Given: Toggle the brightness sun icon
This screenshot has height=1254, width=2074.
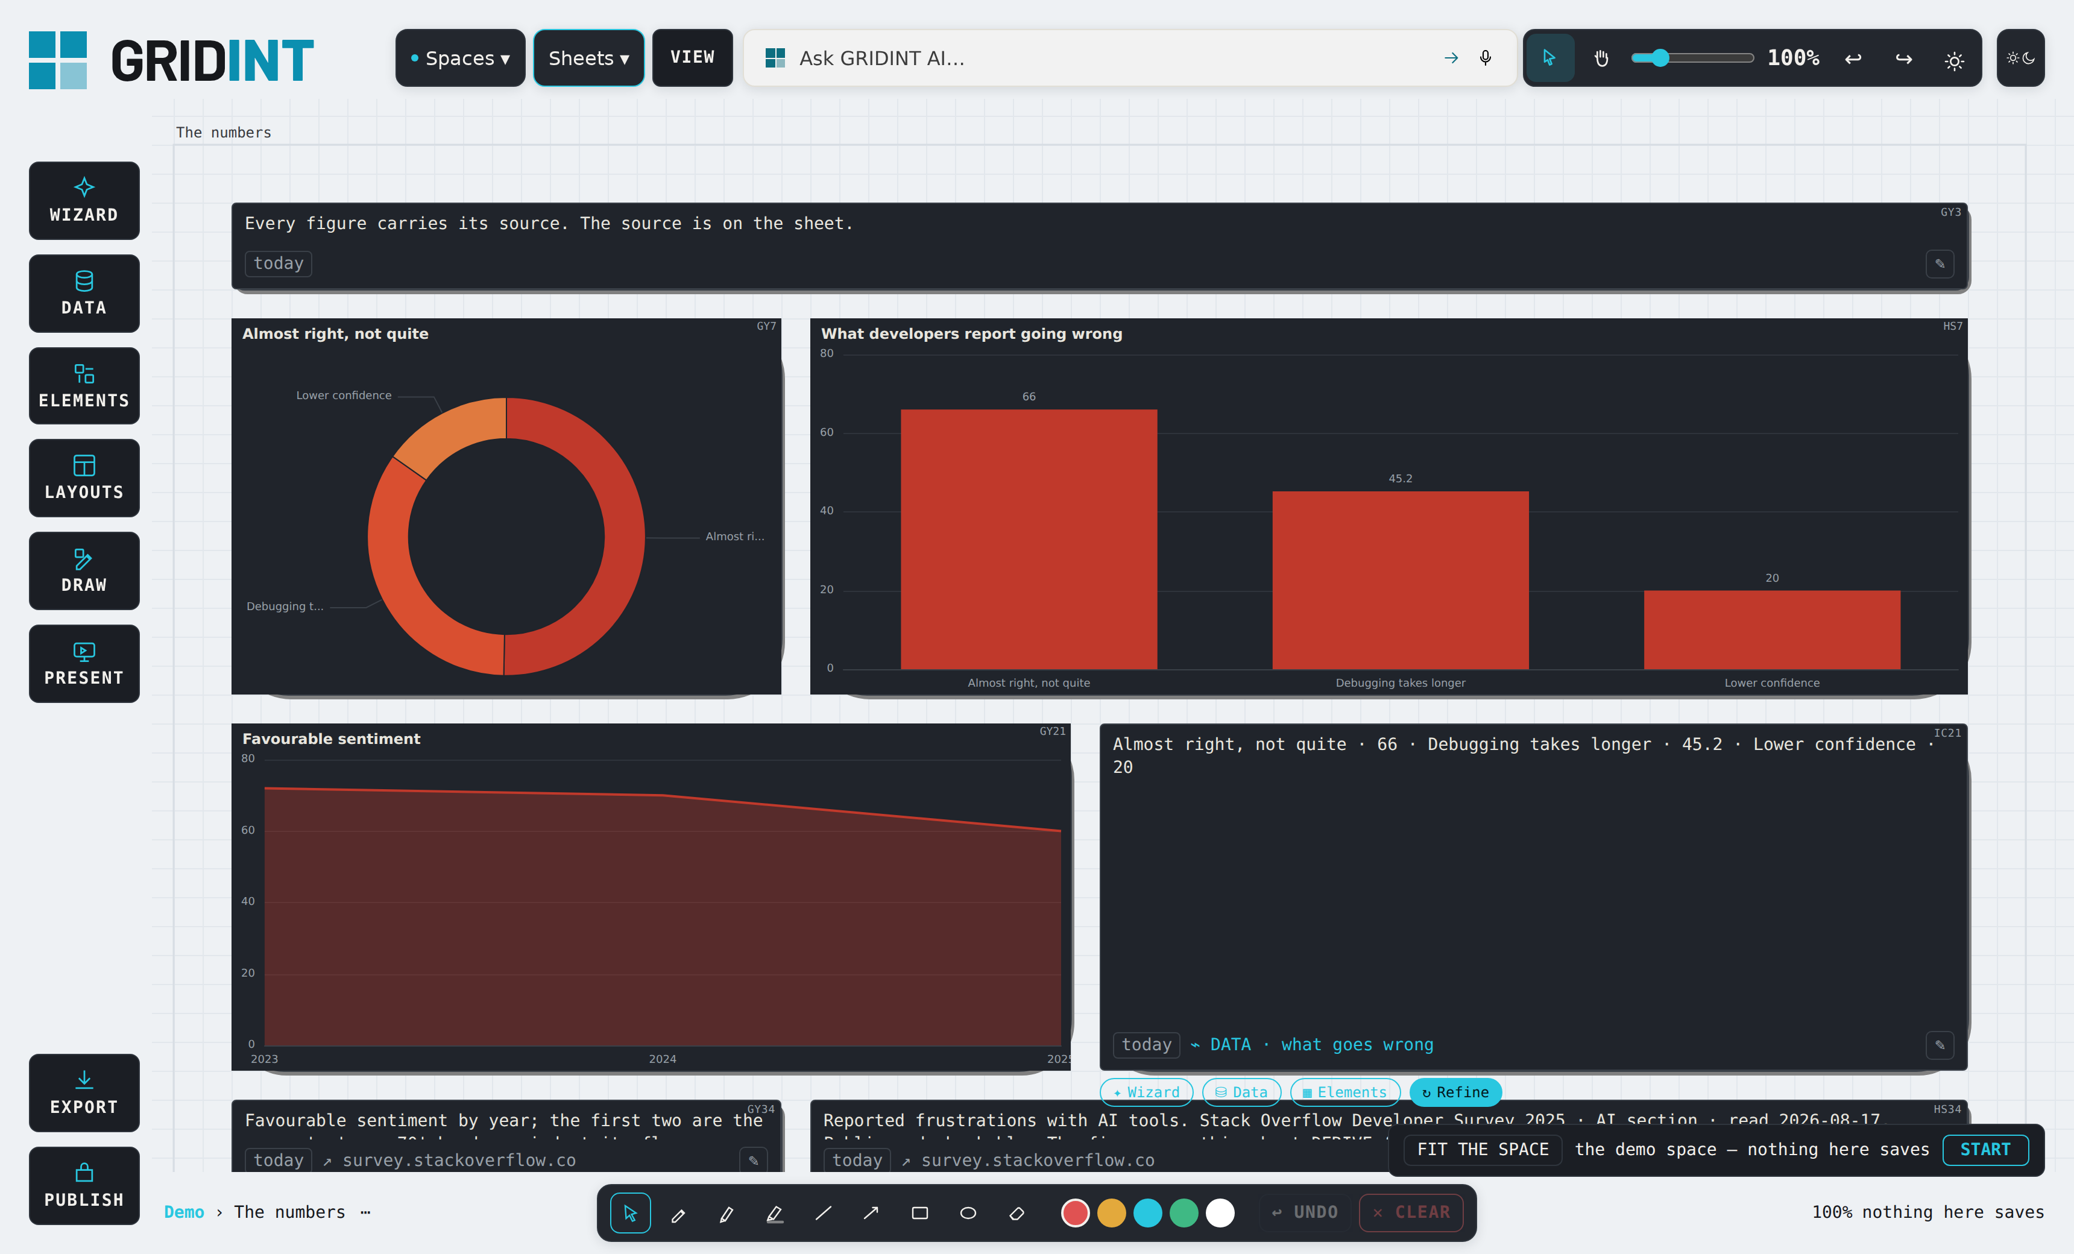Looking at the screenshot, I should 1955,60.
